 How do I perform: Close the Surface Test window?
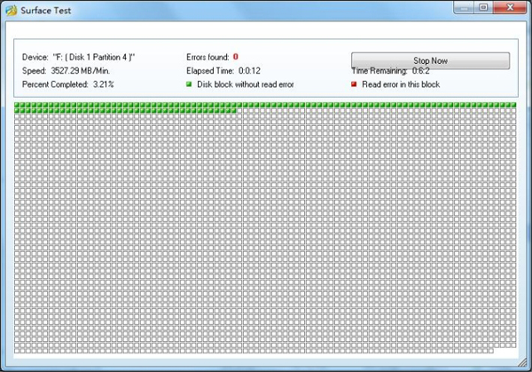510,7
